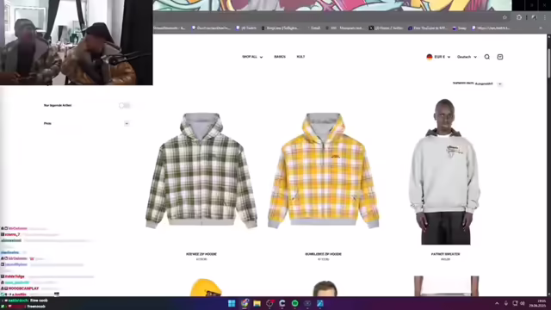The height and width of the screenshot is (310, 551).
Task: Click the PATRIOT SWEATER title link
Action: tap(445, 254)
